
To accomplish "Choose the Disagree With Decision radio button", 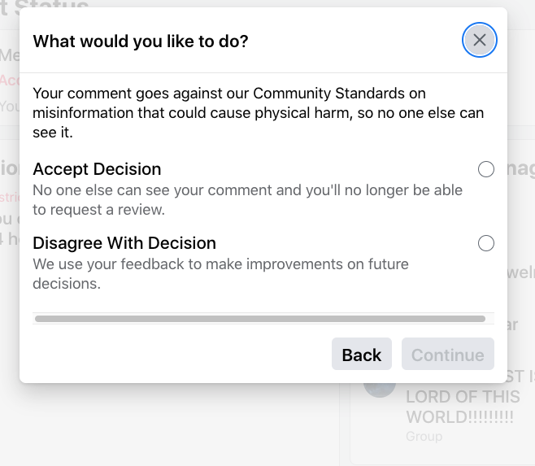I will (x=486, y=243).
